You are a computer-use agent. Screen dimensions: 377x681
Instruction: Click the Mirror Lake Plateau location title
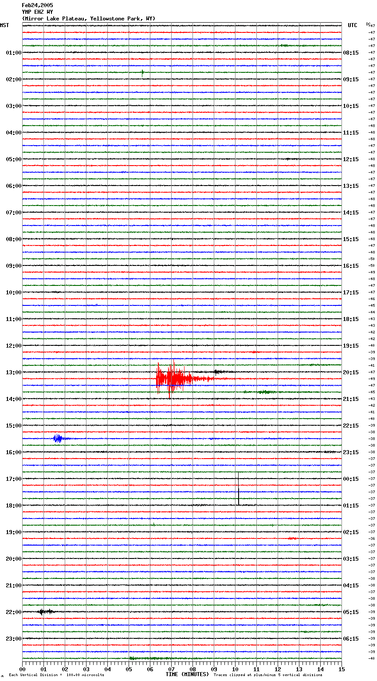(89, 19)
